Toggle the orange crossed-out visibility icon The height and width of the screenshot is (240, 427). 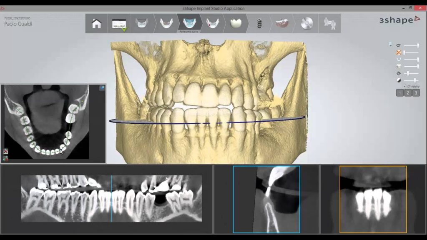(399, 52)
